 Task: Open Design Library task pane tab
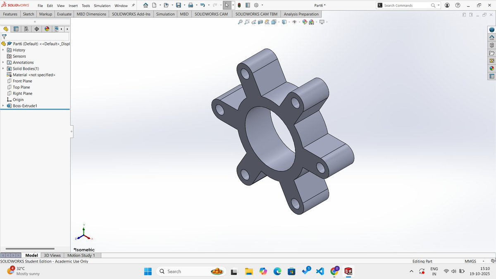(x=491, y=45)
